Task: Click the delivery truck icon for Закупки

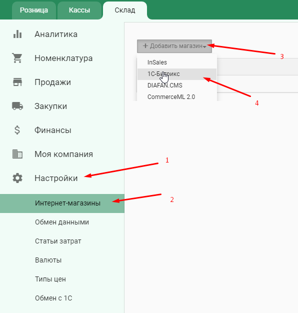Action: [x=17, y=106]
